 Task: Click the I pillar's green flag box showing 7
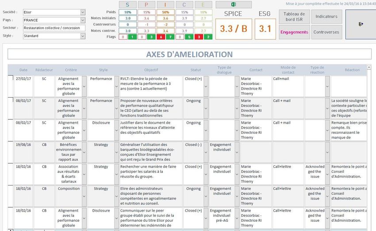pos(170,37)
